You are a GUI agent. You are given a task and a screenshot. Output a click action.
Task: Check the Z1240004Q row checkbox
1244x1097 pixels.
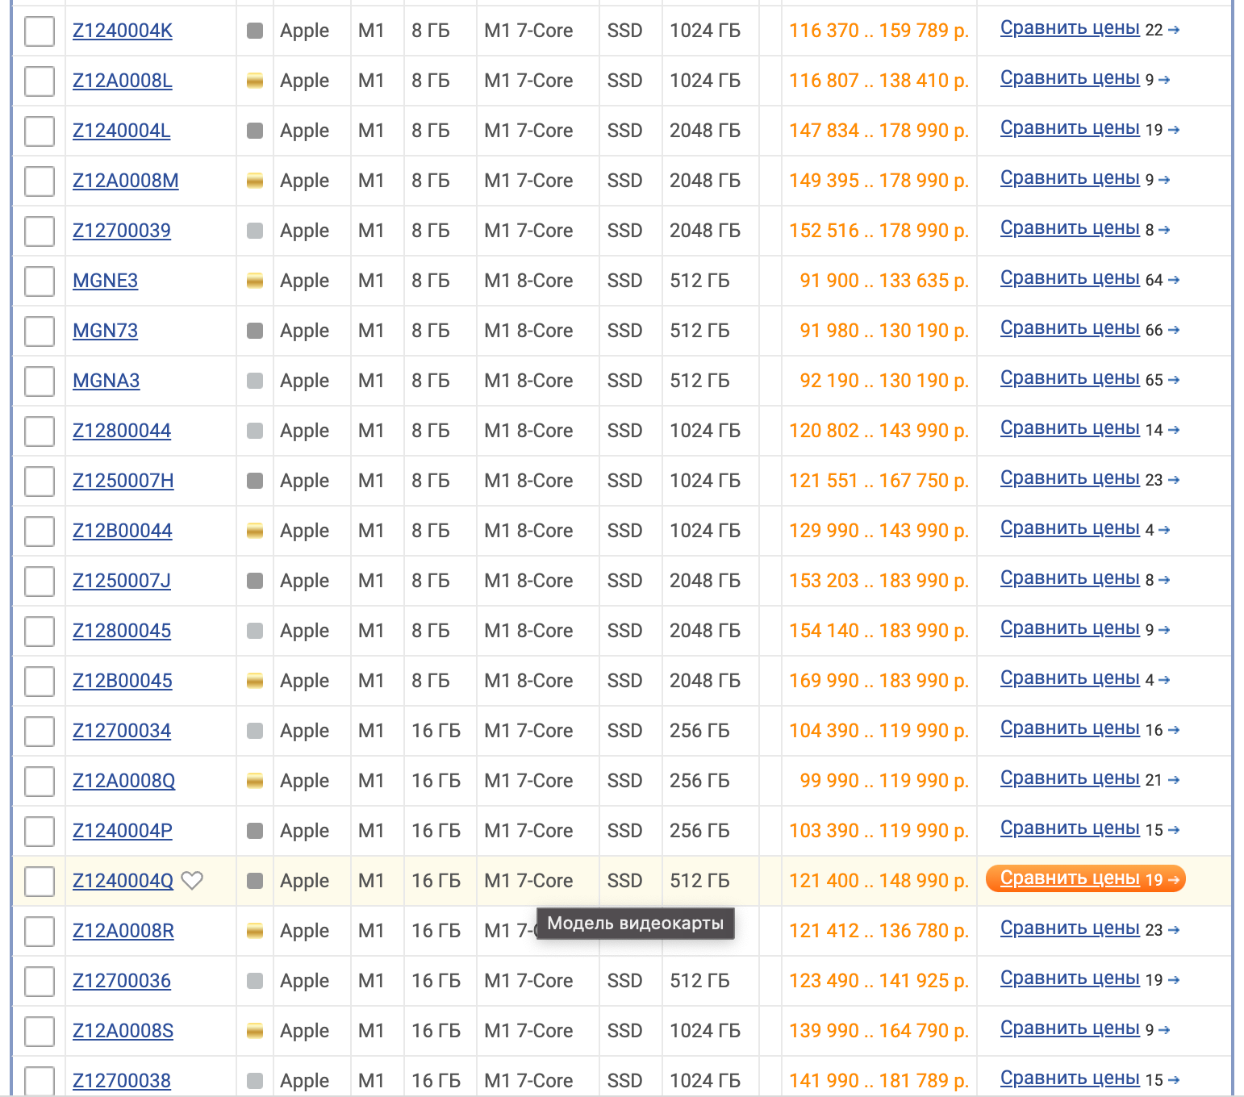coord(40,882)
